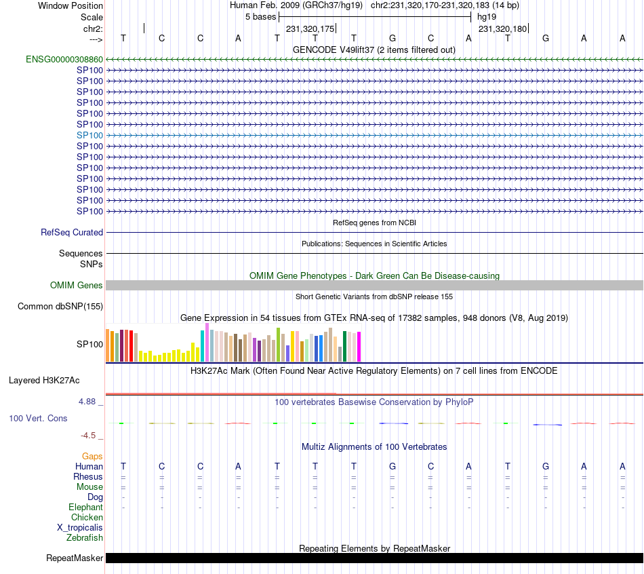The width and height of the screenshot is (644, 574).
Task: Click the sequence direction arrow '--->'
Action: point(96,39)
